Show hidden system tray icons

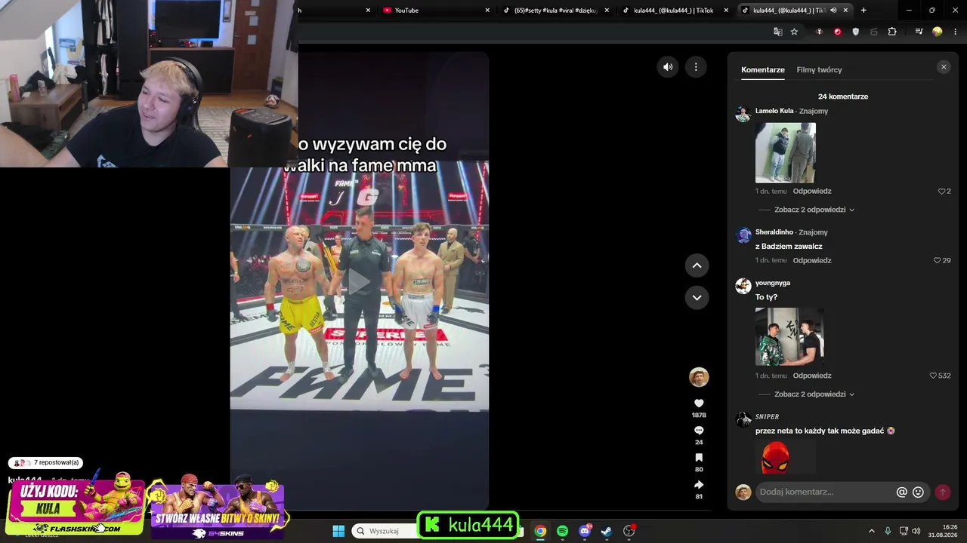pos(871,531)
